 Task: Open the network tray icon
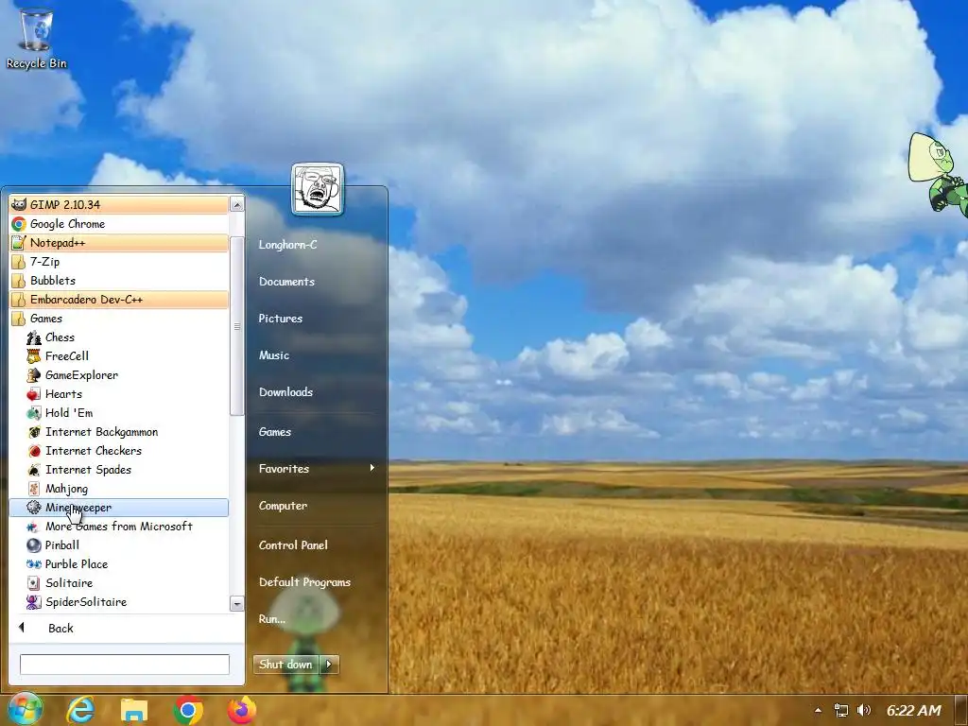pos(840,711)
